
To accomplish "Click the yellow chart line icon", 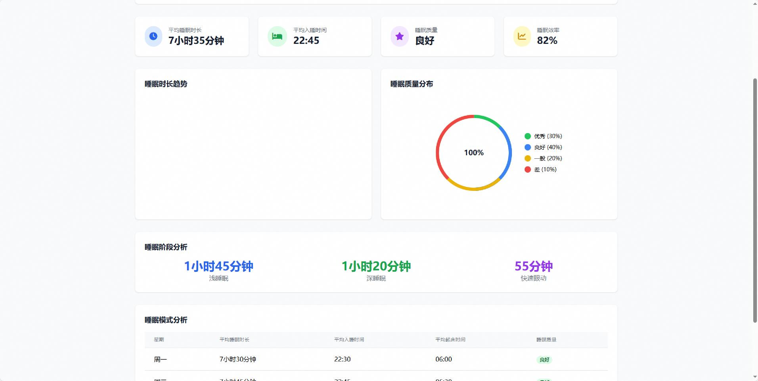I will [522, 36].
